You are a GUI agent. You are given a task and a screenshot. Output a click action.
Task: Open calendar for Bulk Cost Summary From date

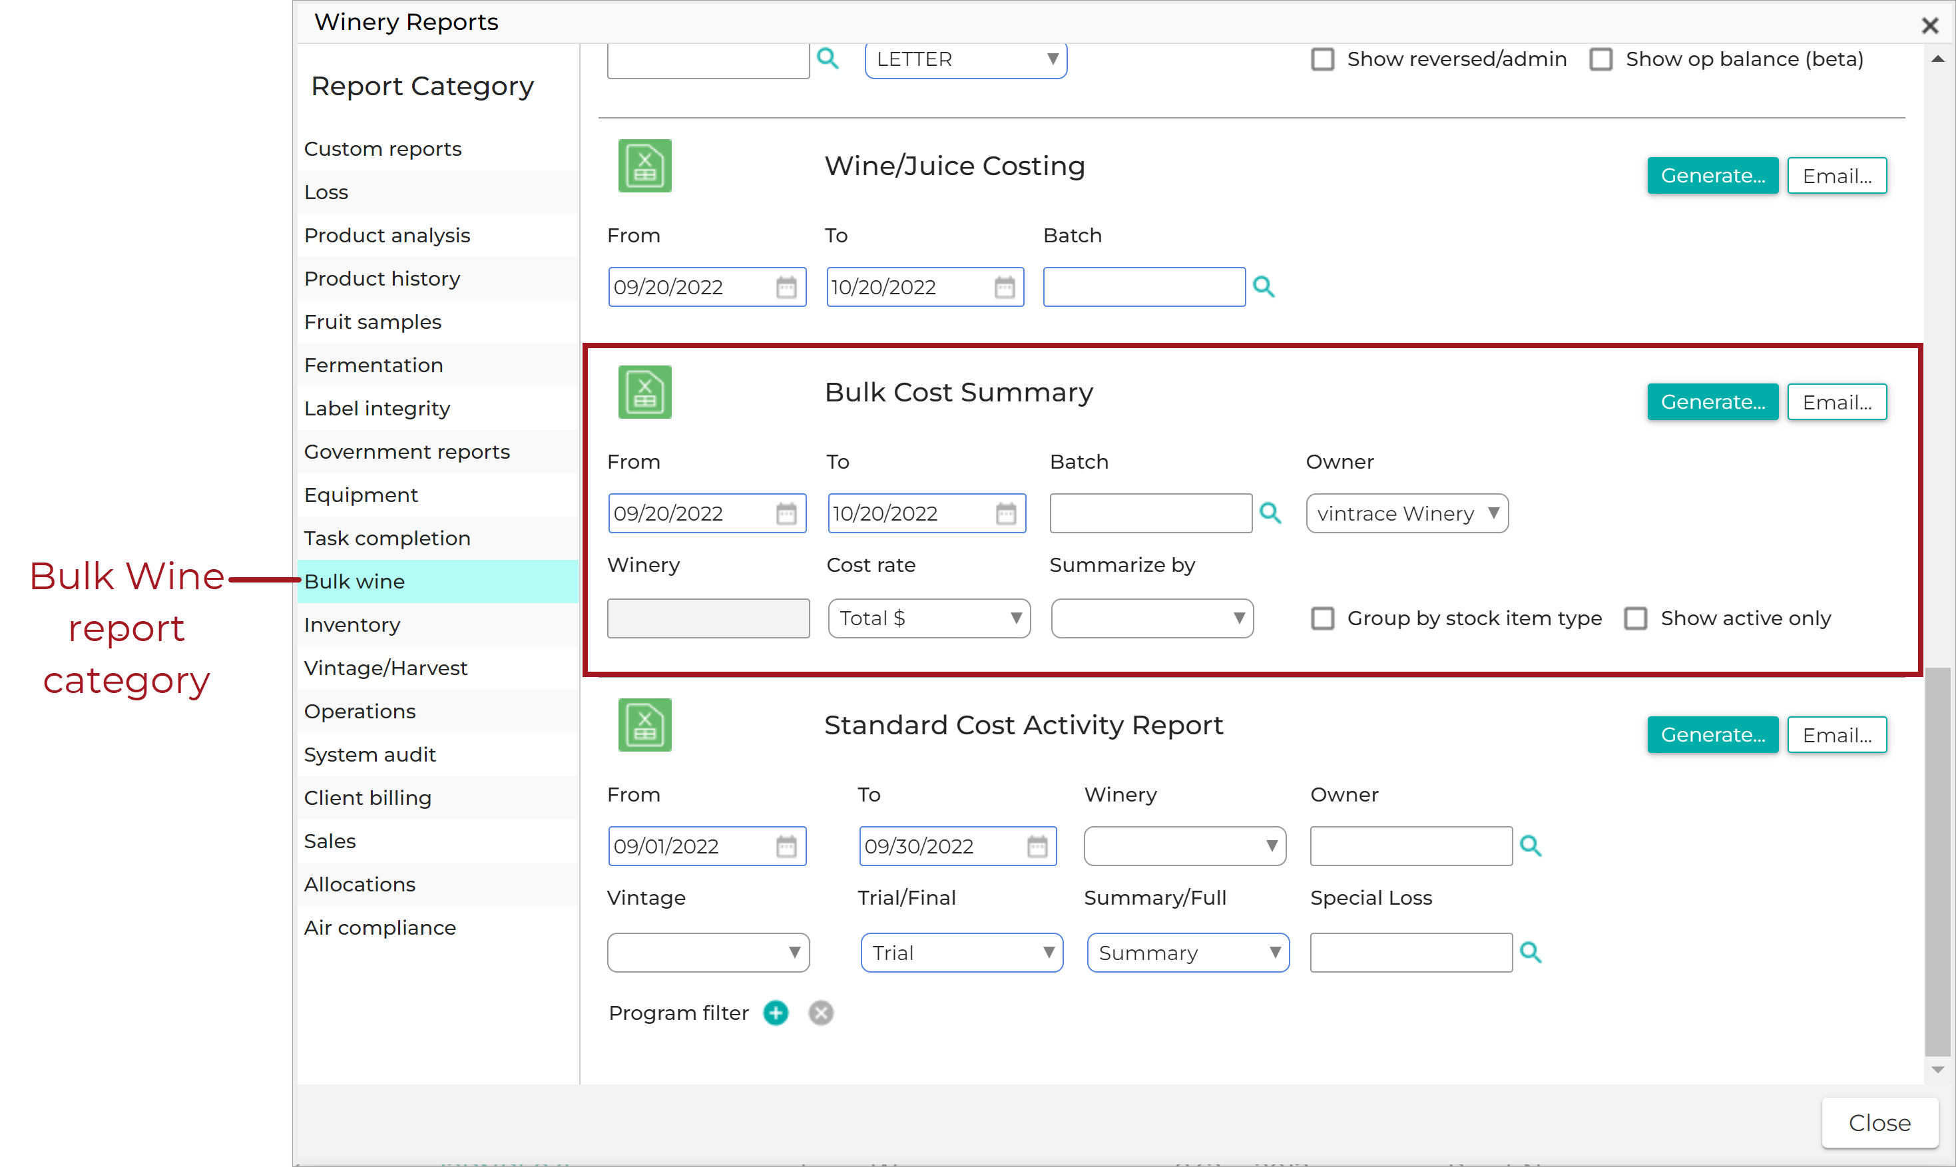pyautogui.click(x=786, y=513)
